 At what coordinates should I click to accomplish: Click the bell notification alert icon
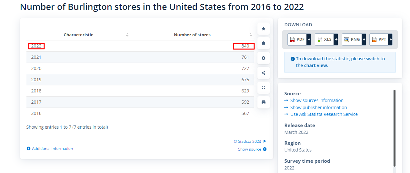point(264,43)
